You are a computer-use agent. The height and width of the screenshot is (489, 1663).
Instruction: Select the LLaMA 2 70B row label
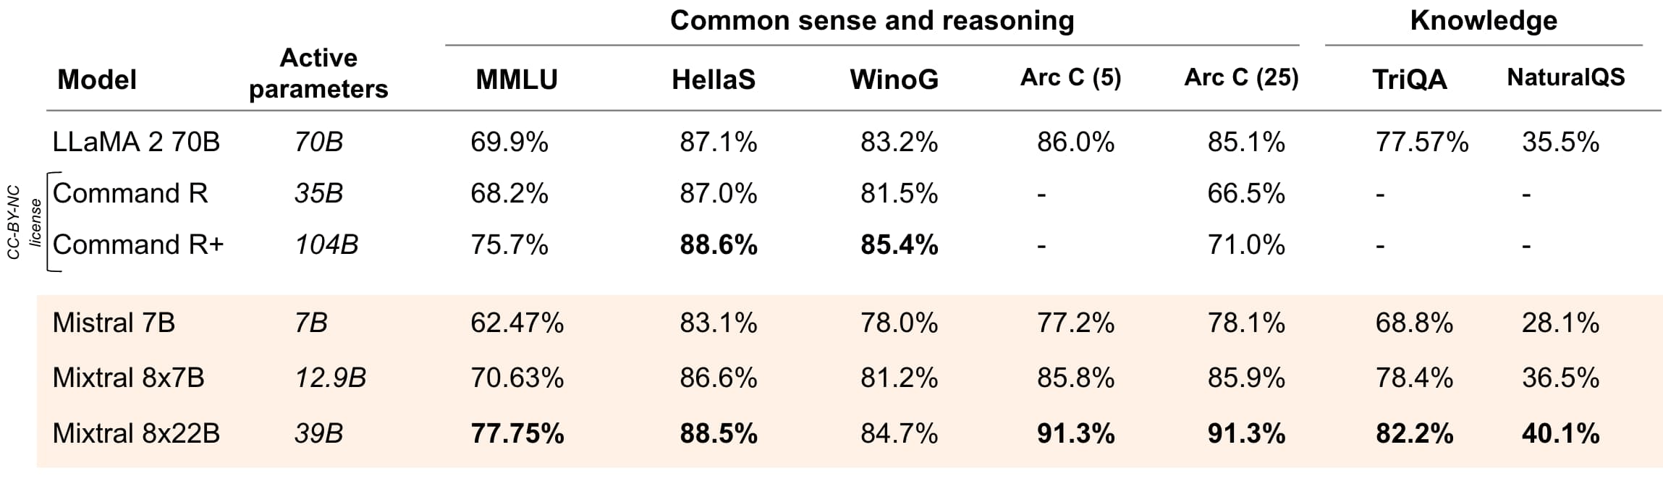click(x=136, y=142)
